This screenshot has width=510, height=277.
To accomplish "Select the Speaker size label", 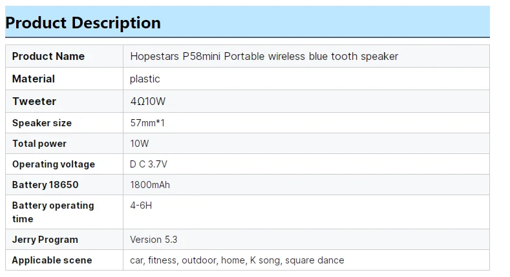I will (42, 123).
